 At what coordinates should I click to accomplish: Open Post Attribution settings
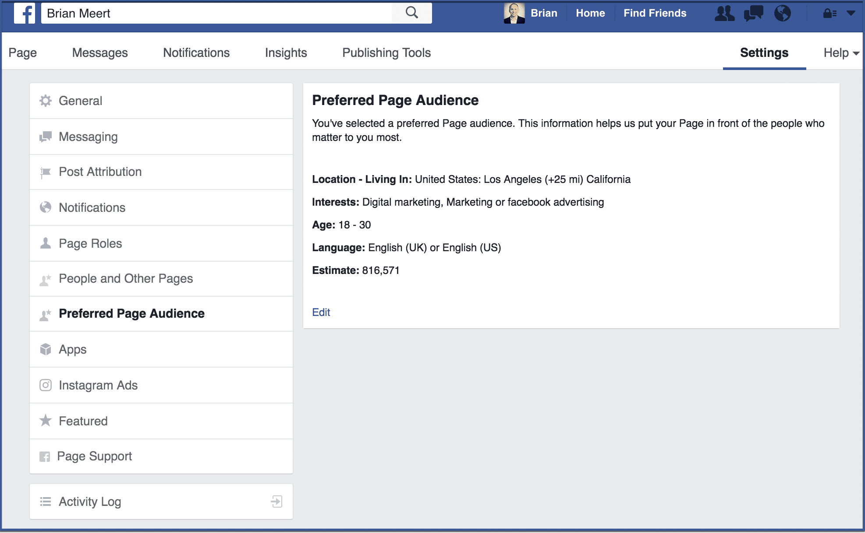(161, 172)
